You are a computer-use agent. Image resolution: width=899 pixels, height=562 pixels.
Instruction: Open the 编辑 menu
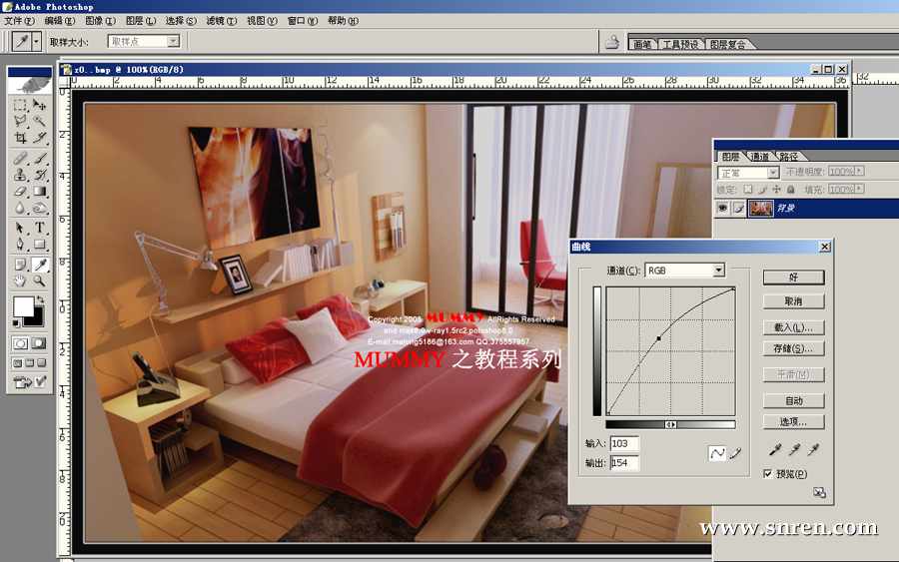[x=60, y=21]
